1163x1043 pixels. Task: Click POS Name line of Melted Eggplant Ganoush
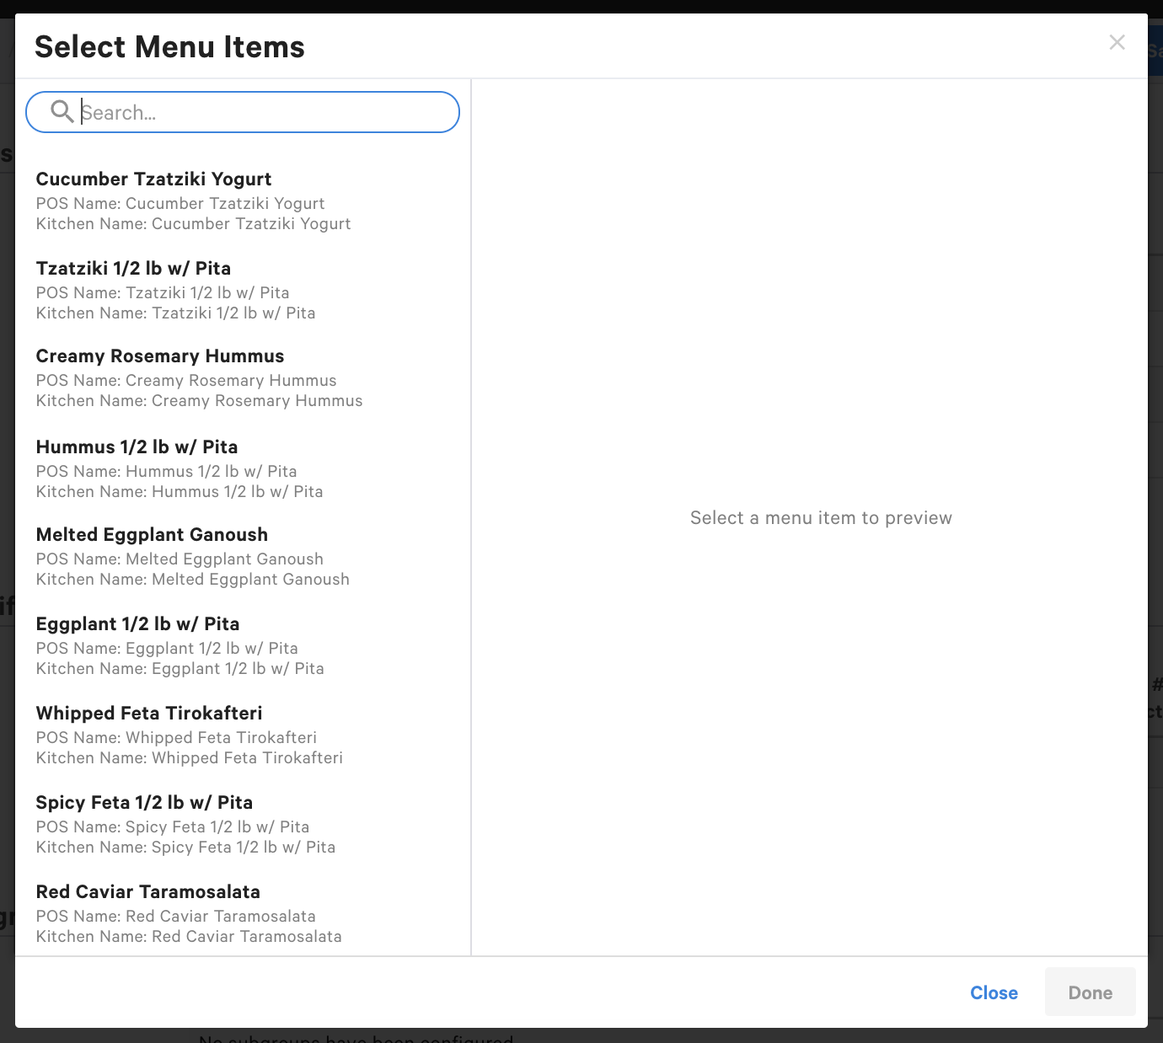click(180, 559)
